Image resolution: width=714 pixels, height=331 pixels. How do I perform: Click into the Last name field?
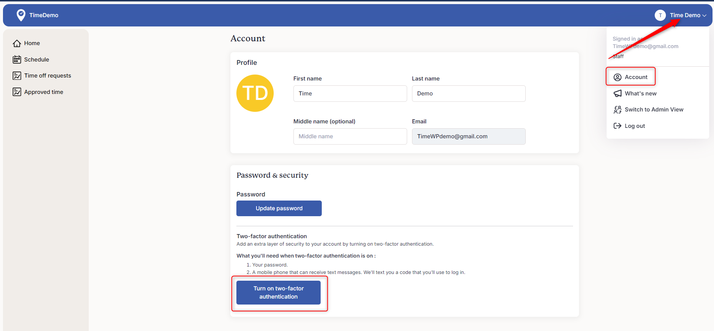[468, 94]
